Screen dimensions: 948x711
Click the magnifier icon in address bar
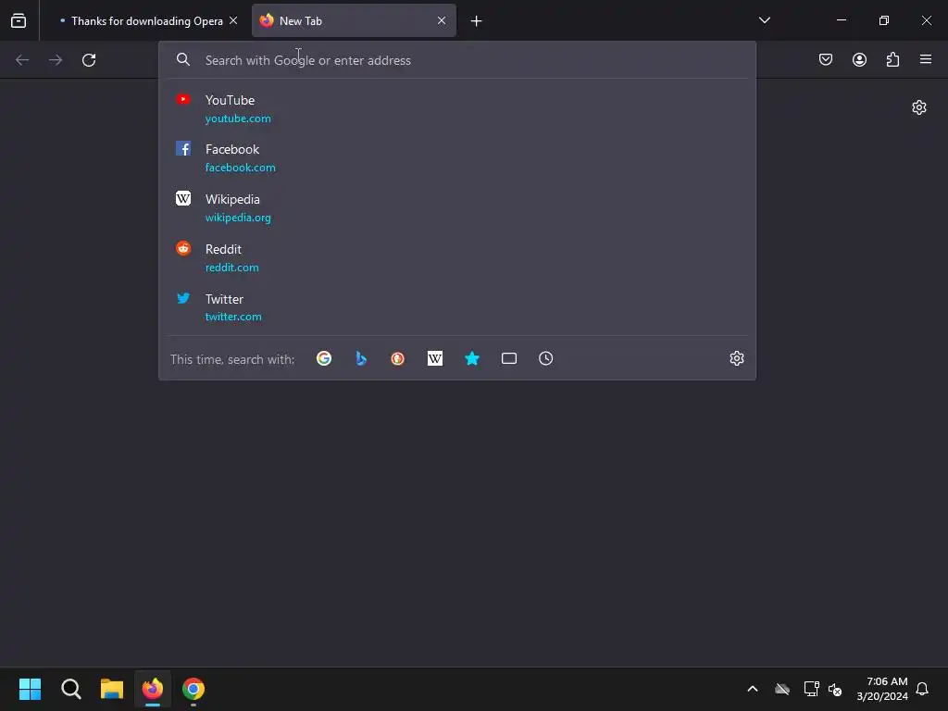(x=183, y=59)
